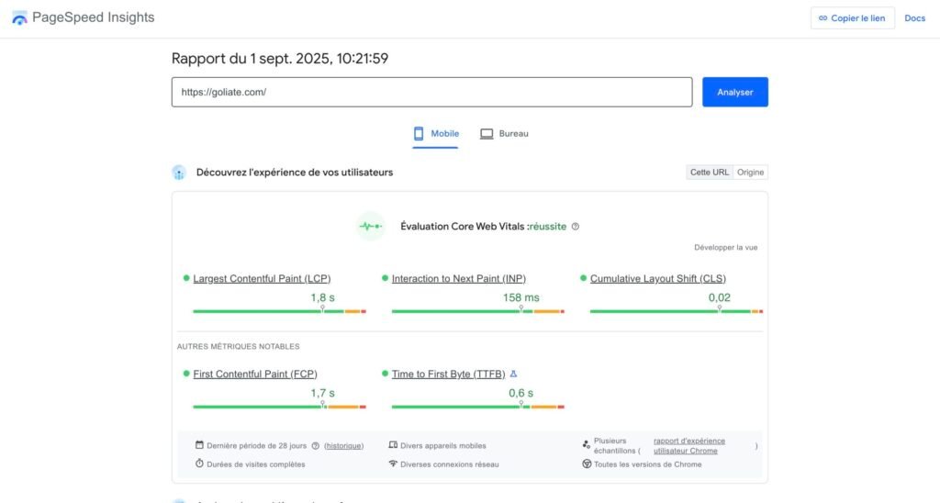Click the mobile phone icon in Mobile tab
The height and width of the screenshot is (503, 940).
click(419, 134)
